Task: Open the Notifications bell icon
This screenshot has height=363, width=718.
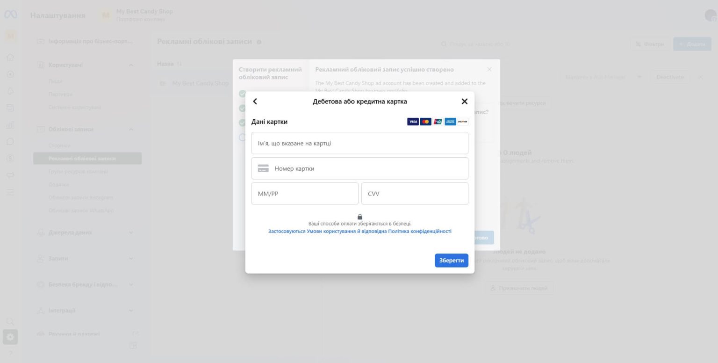Action: [x=10, y=91]
